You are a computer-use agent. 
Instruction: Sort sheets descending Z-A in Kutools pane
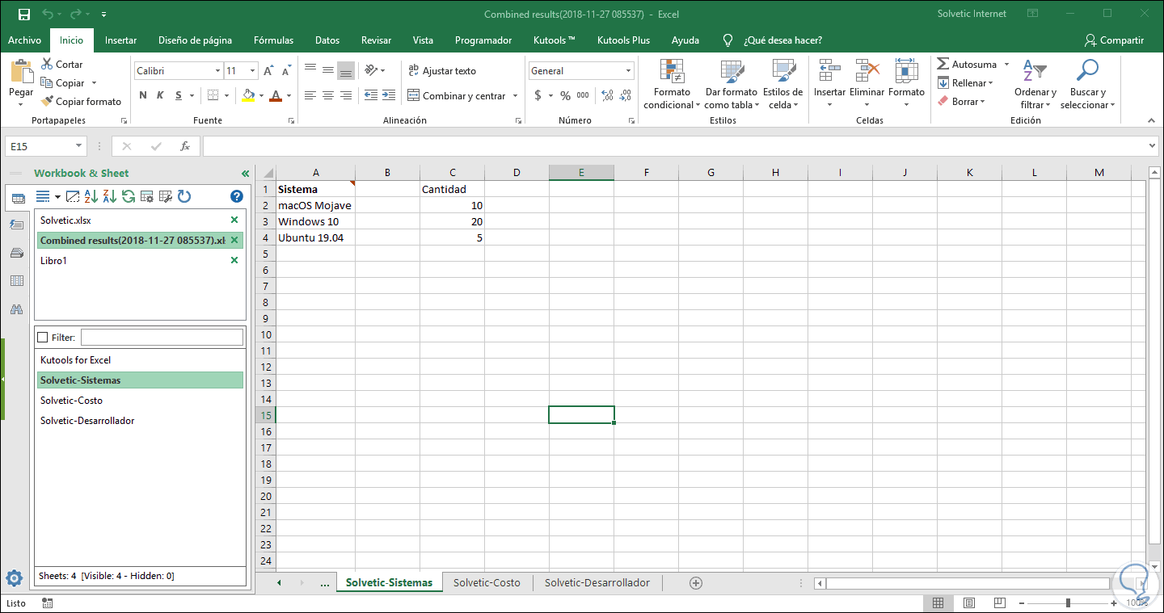click(x=109, y=196)
